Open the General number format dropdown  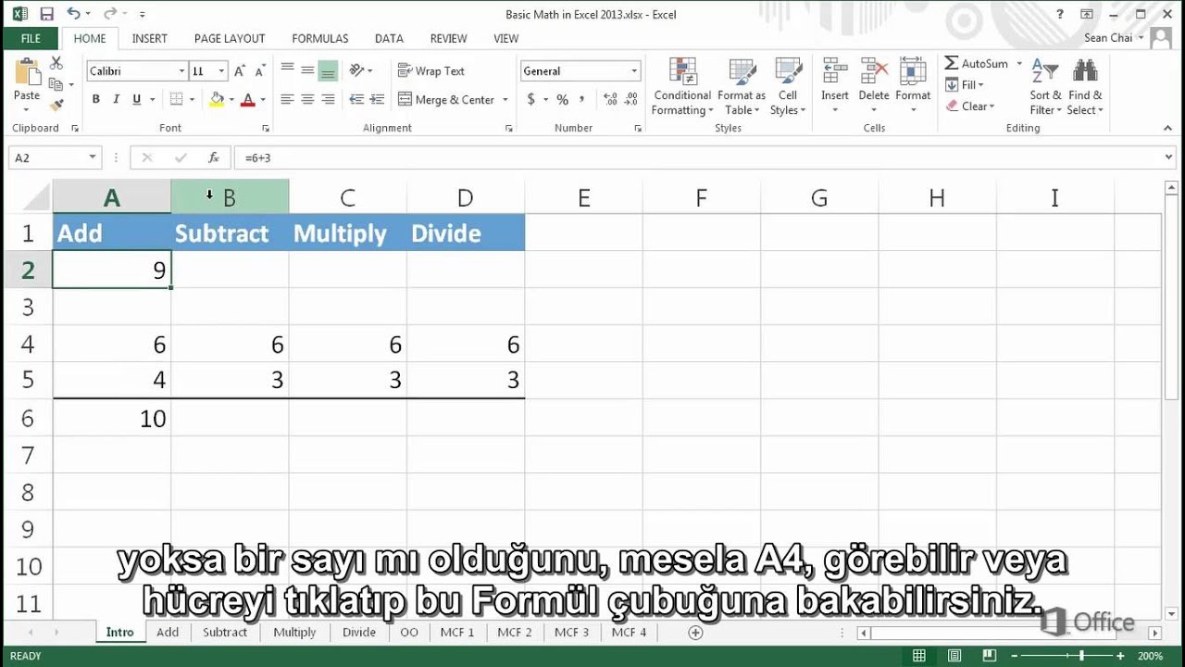pyautogui.click(x=634, y=71)
